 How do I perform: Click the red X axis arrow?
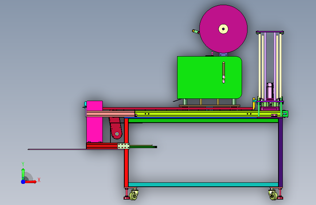click(31, 182)
